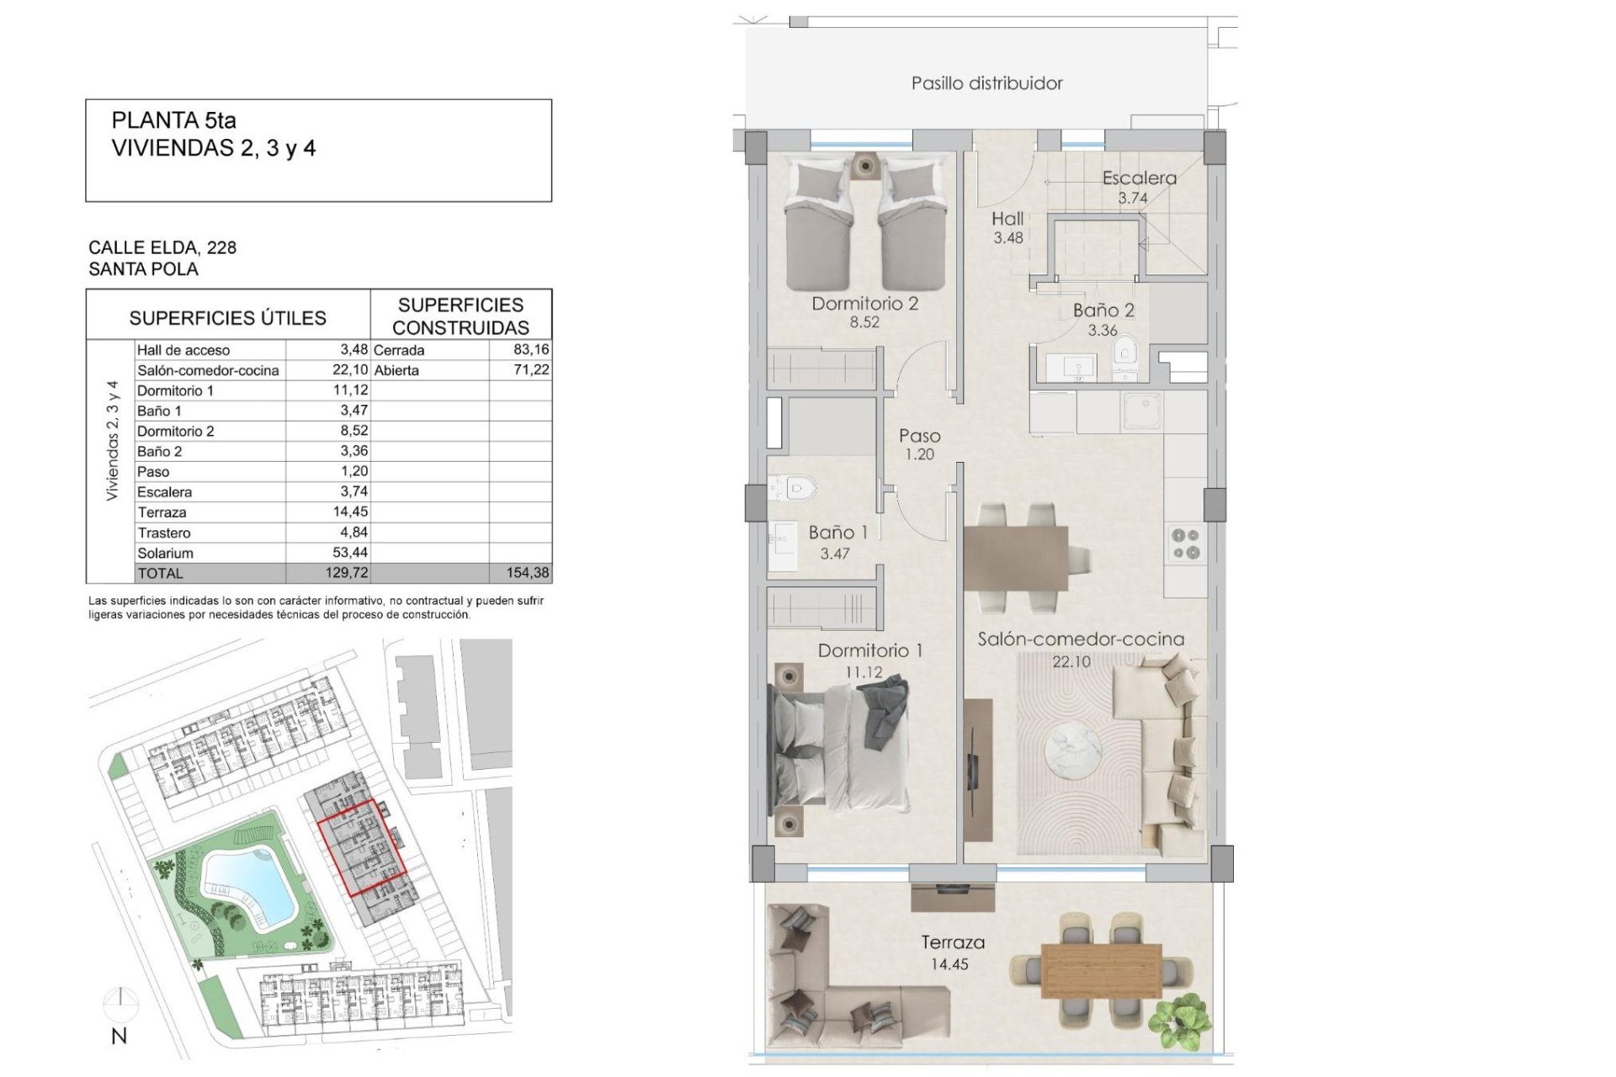This screenshot has height=1077, width=1616.
Task: Select the CALLE ELDA, 228 address text
Action: (164, 248)
